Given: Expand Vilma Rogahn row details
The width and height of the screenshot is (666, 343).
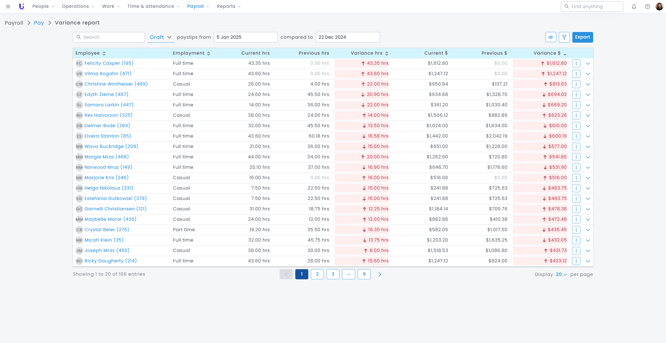Looking at the screenshot, I should click(588, 74).
